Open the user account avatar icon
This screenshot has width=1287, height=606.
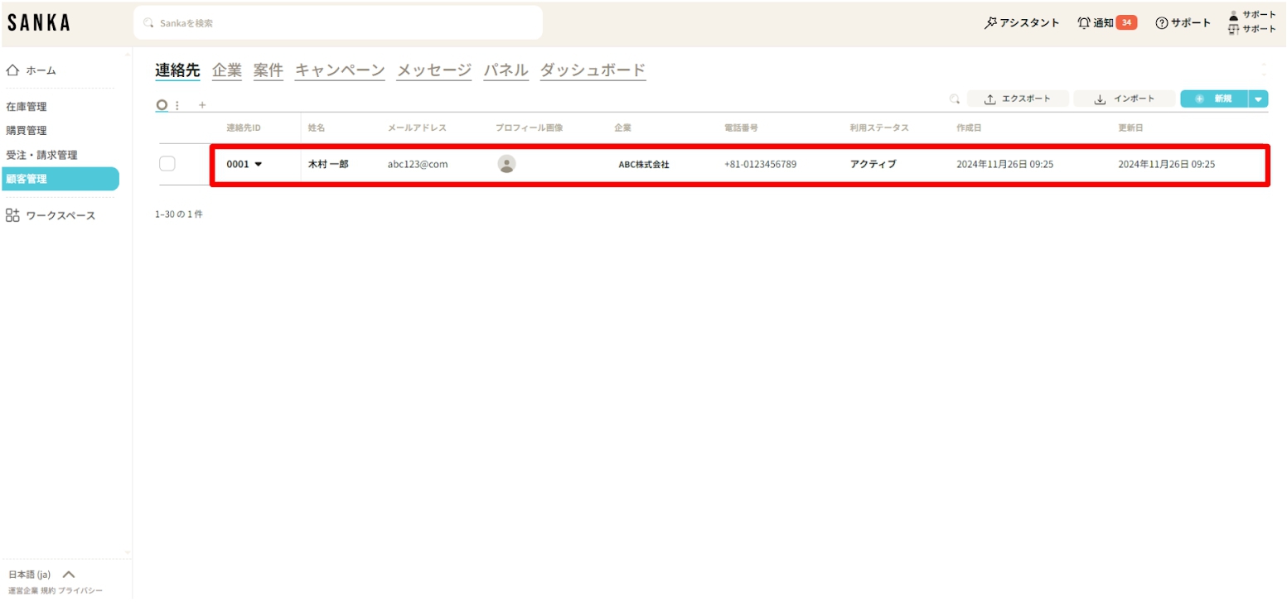coord(1234,15)
